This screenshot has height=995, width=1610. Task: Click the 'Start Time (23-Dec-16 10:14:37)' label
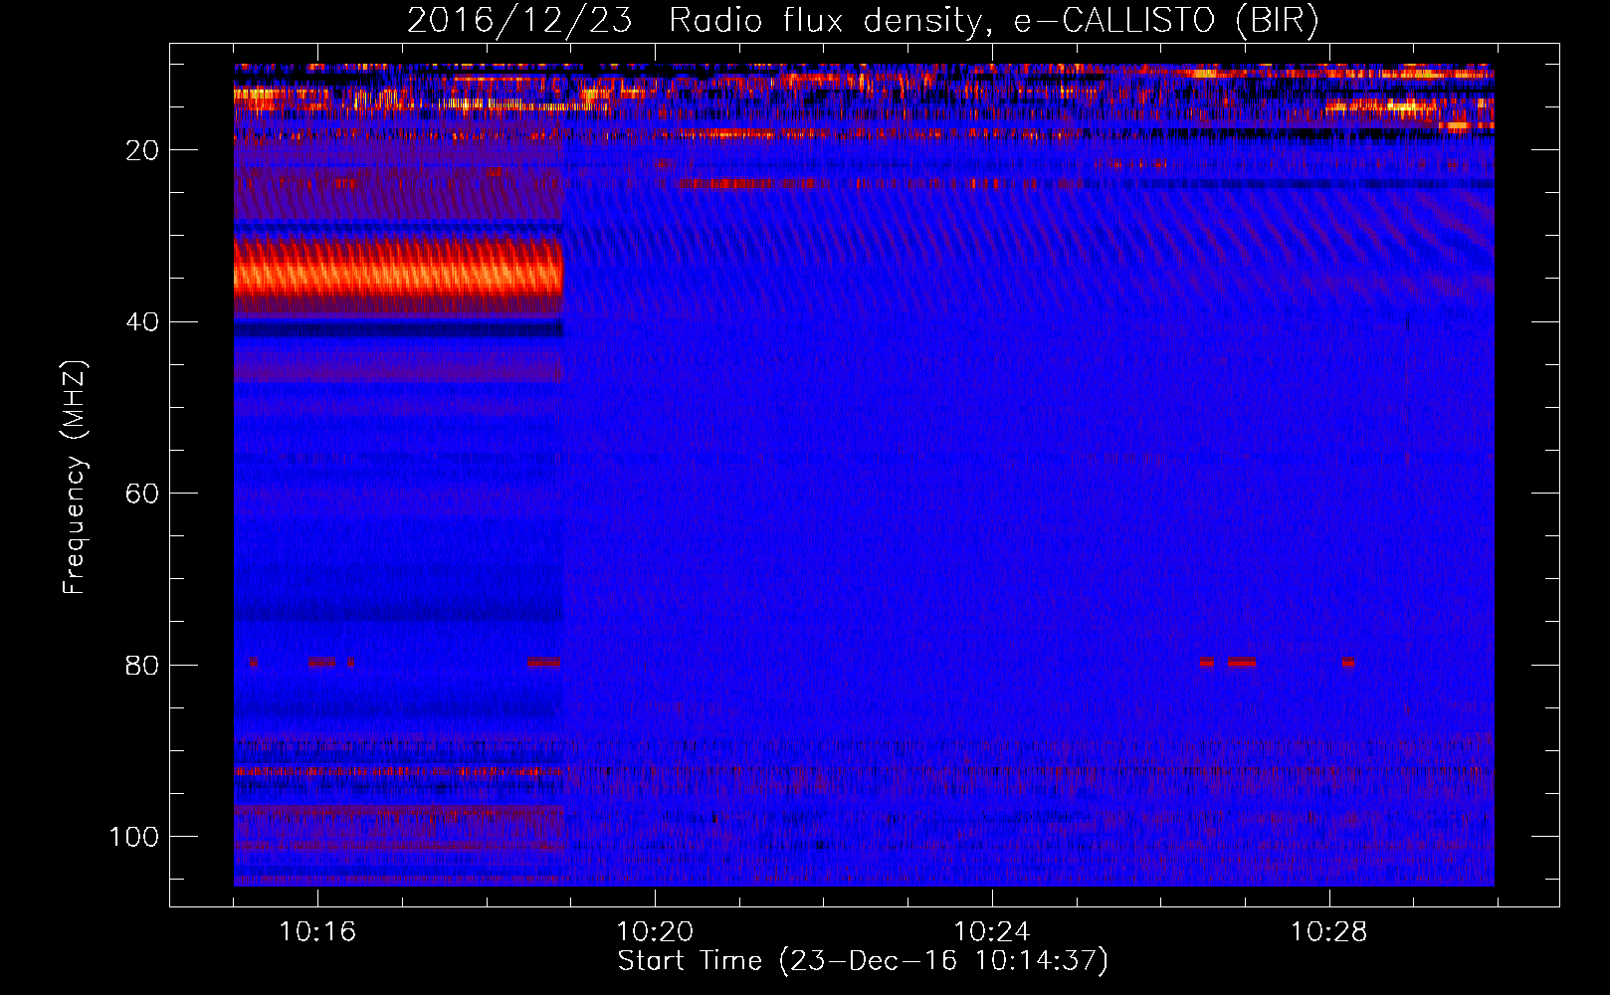coord(863,961)
